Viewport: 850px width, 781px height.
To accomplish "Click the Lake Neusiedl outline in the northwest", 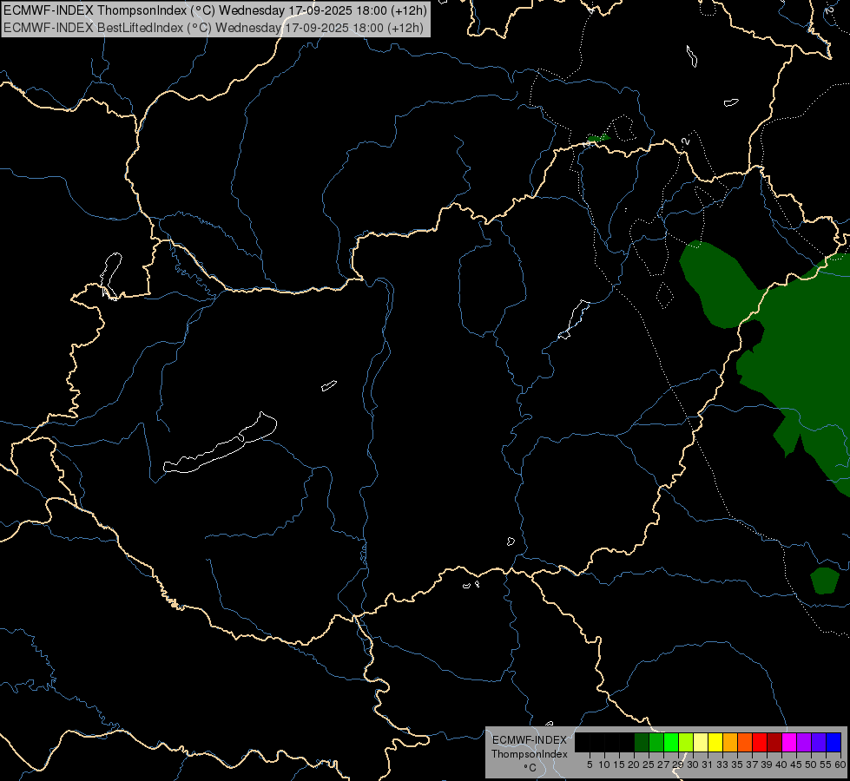I will tap(111, 275).
